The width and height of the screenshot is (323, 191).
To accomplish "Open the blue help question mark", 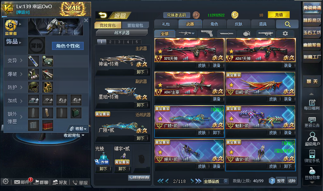I will click(272, 181).
